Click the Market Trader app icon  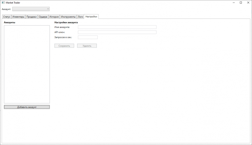pos(3,3)
